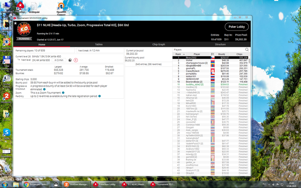This screenshot has height=188, width=301.
Task: Click the favorite star icon in tournament header
Action: coord(15,23)
